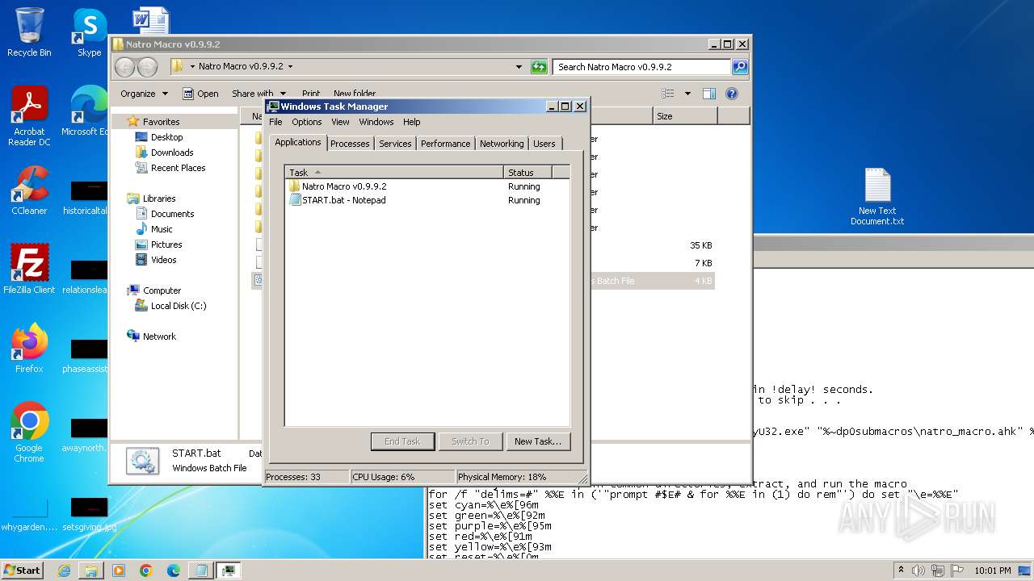The image size is (1034, 581).
Task: Switch to Task Manager taskbar button
Action: pos(229,571)
